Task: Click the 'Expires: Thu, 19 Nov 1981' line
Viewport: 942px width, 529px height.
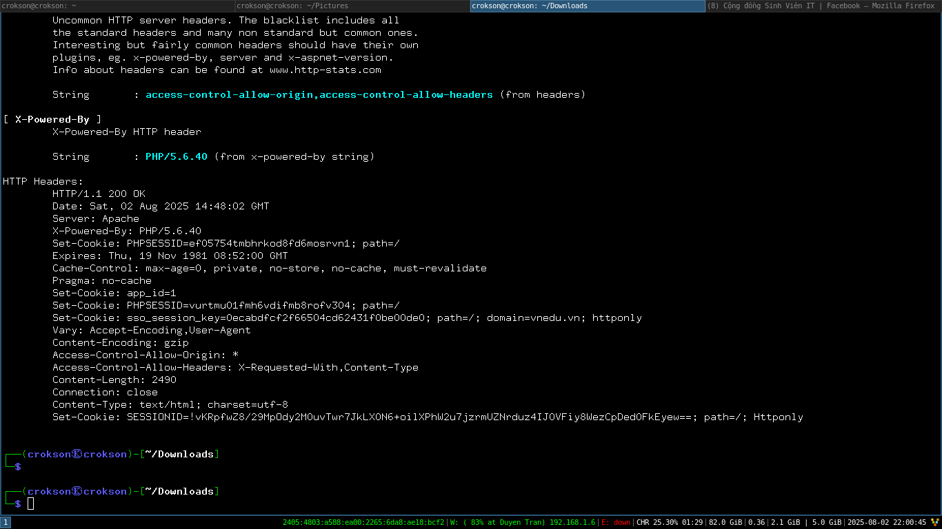Action: [170, 256]
